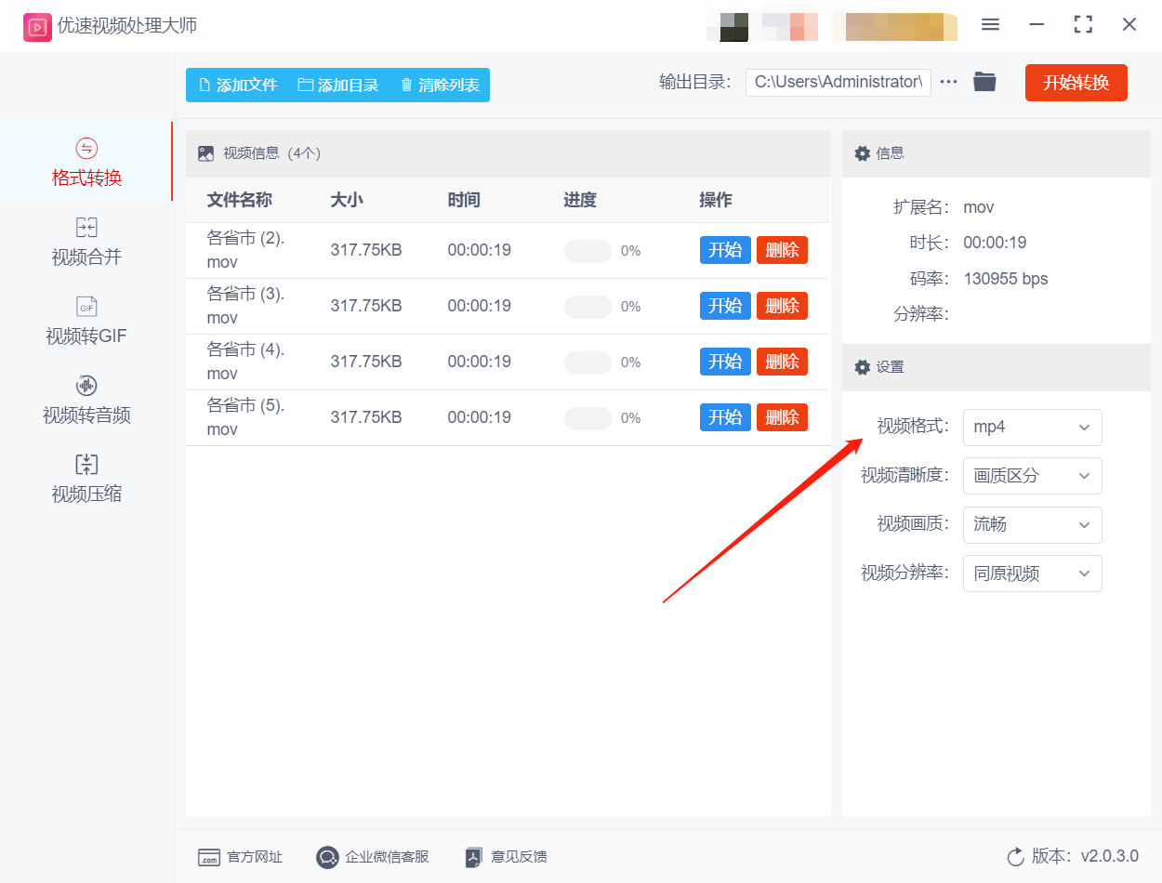This screenshot has width=1162, height=883.
Task: Delete 各省市 (5).mov from list
Action: pos(782,417)
